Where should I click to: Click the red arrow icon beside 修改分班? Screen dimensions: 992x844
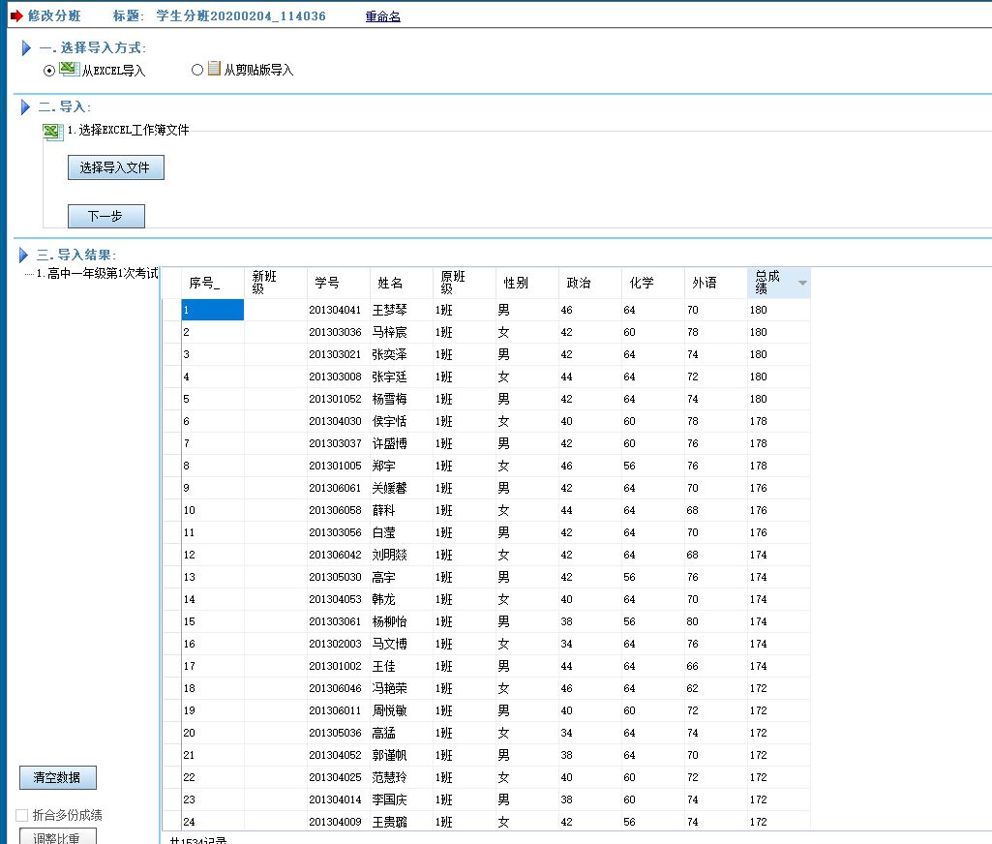15,16
